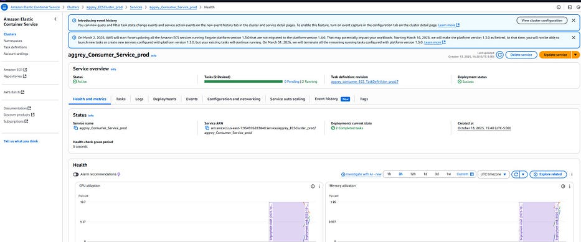
Task: Select the 12h time range
Action: pos(413,174)
